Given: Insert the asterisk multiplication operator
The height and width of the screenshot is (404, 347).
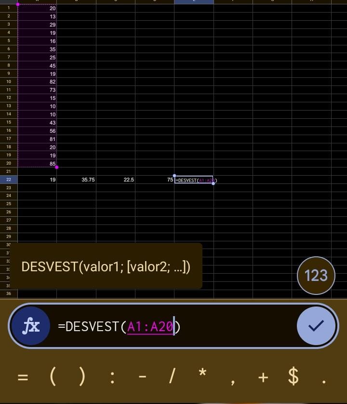Looking at the screenshot, I should [x=202, y=374].
